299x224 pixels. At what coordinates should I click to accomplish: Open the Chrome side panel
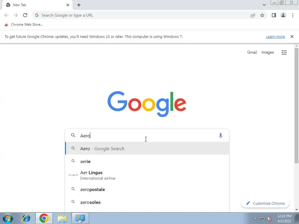pos(274,15)
